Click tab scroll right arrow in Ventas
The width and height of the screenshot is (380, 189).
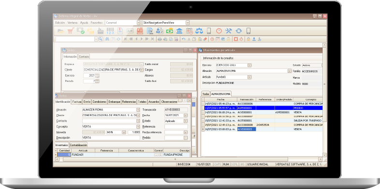point(189,100)
